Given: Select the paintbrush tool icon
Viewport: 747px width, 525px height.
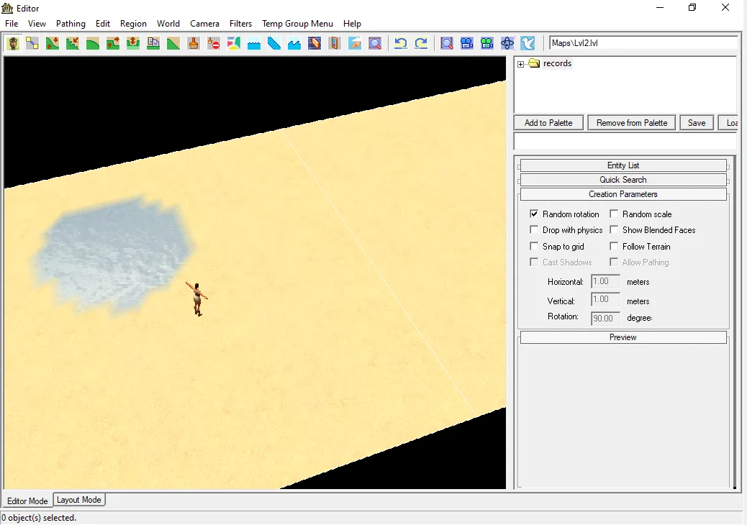Looking at the screenshot, I should coord(194,43).
